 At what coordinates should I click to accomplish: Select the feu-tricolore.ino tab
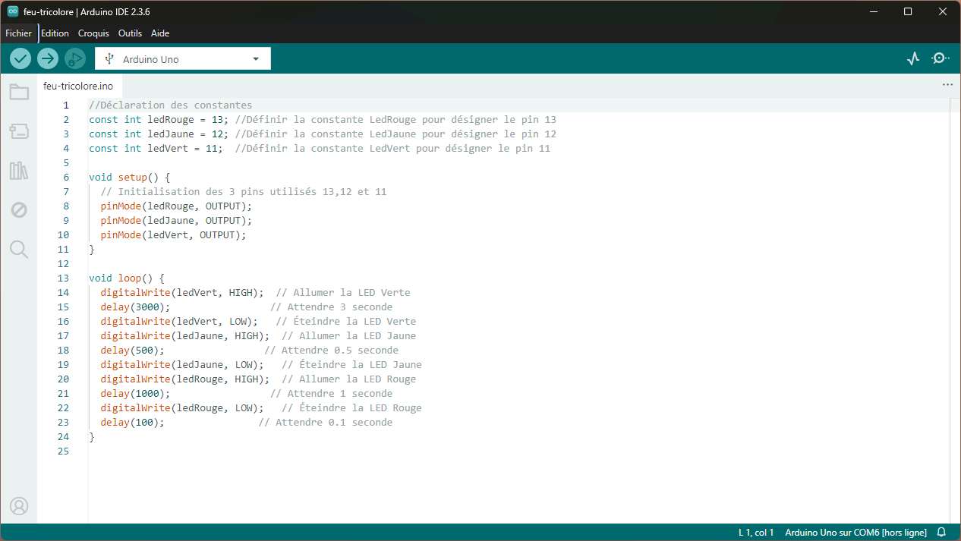78,86
